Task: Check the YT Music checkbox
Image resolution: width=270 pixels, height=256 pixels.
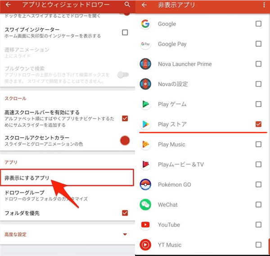Action: 258,245
